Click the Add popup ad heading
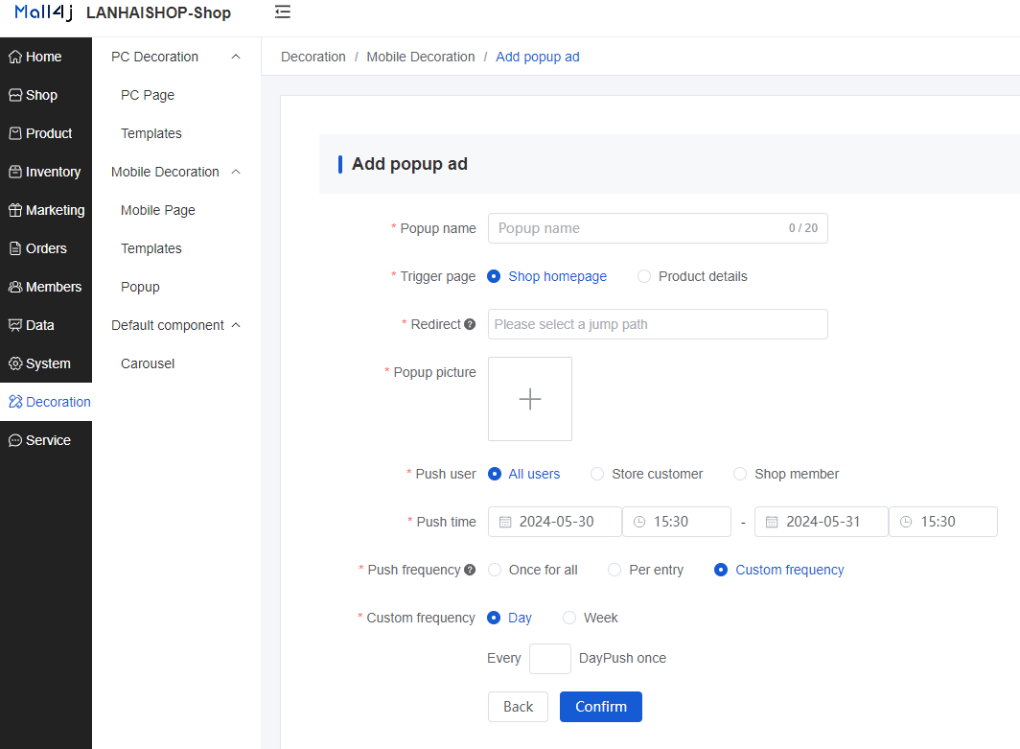Screen dimensions: 1020x749 pos(410,164)
